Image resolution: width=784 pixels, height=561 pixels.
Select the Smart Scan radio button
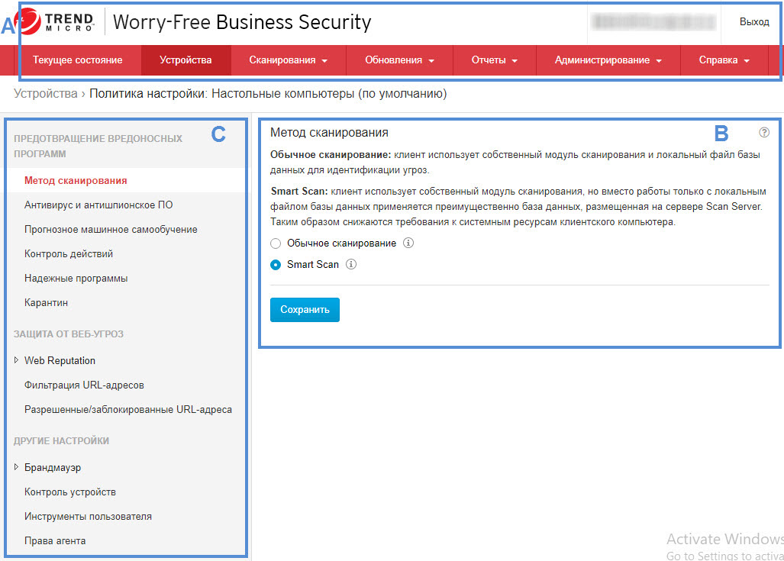(x=276, y=265)
